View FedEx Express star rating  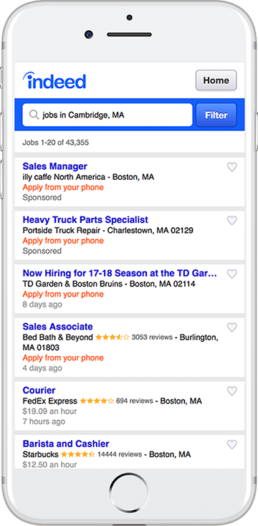pyautogui.click(x=97, y=401)
